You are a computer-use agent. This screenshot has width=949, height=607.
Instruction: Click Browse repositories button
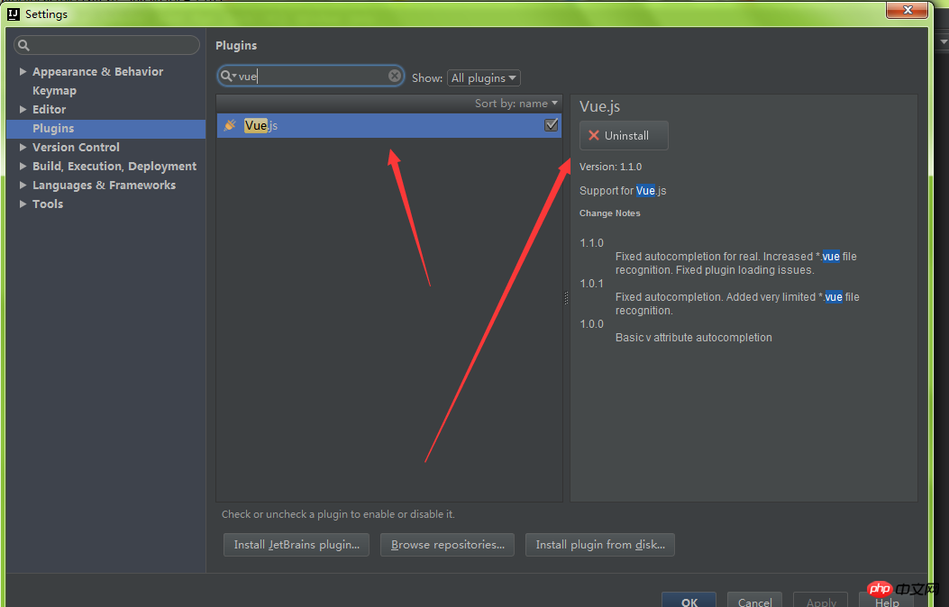(x=447, y=545)
